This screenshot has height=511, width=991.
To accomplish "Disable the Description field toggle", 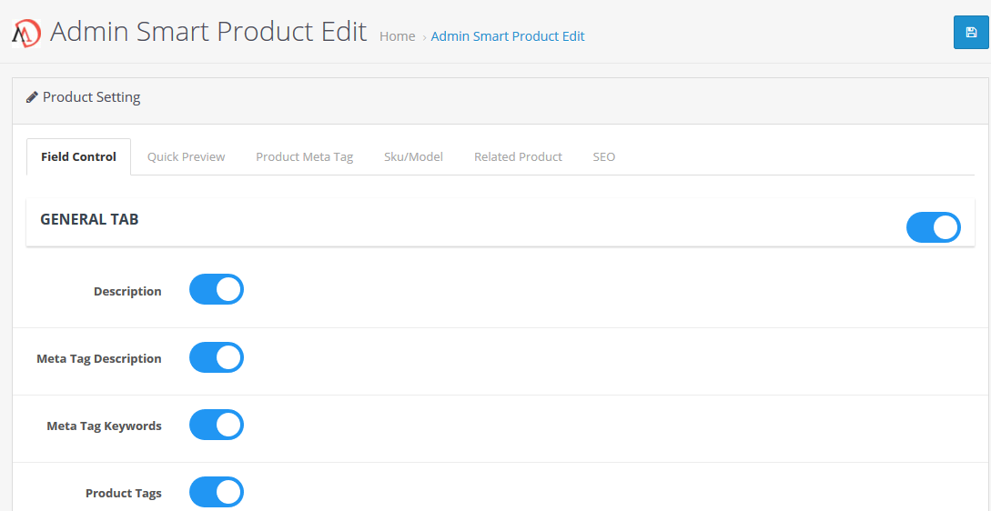I will coord(217,289).
